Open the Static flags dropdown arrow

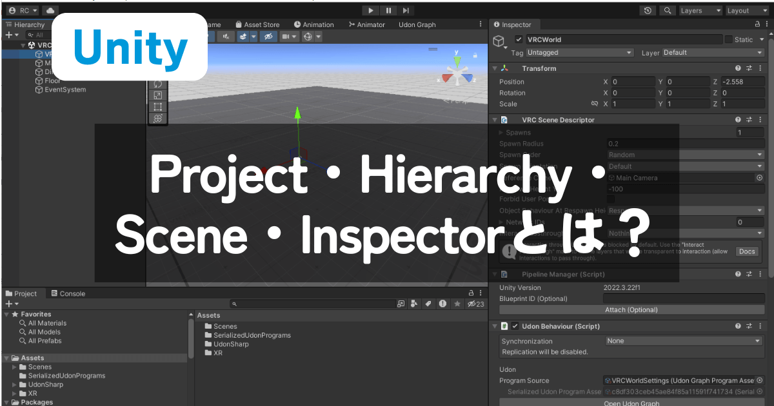(761, 39)
